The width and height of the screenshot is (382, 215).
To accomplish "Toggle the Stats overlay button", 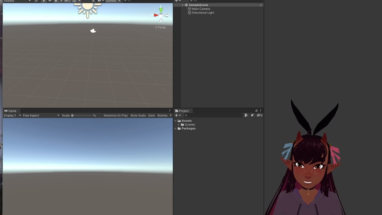I will pyautogui.click(x=151, y=116).
